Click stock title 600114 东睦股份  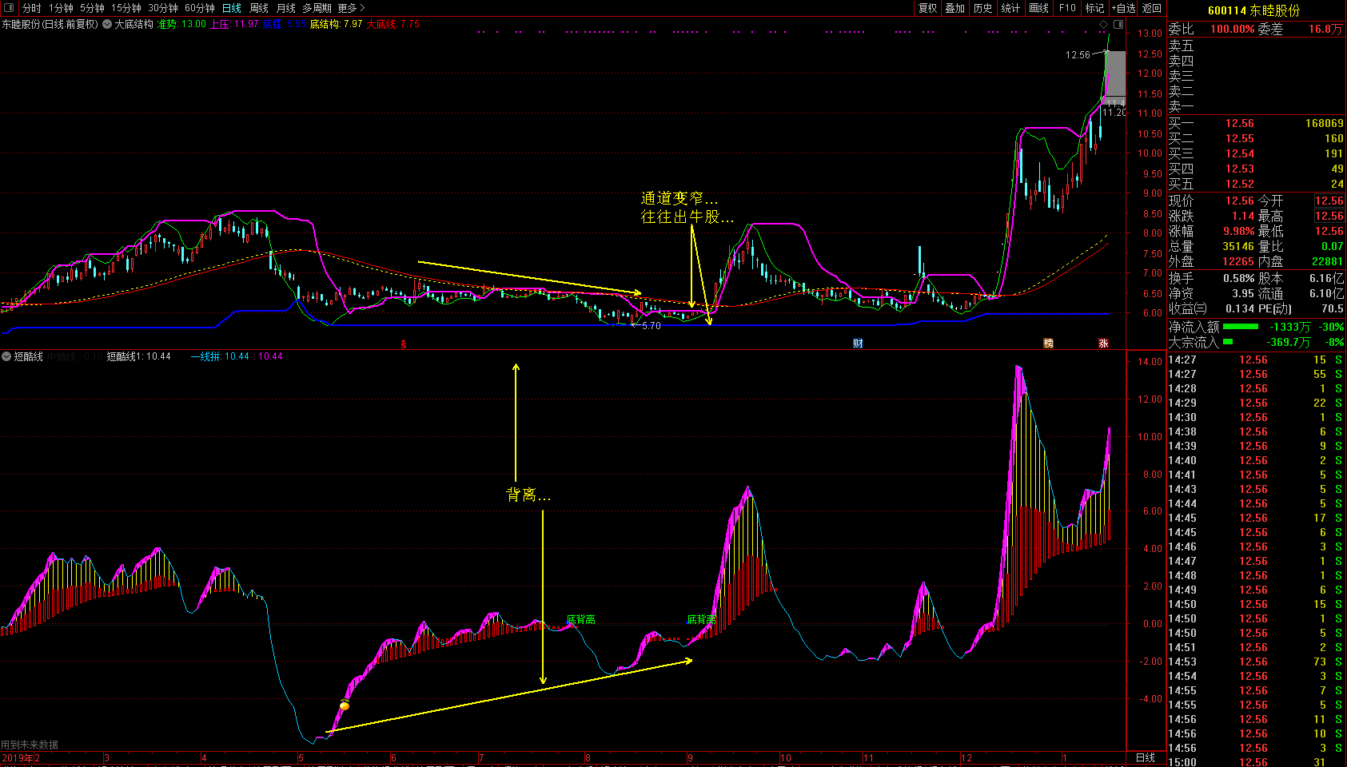[1253, 10]
